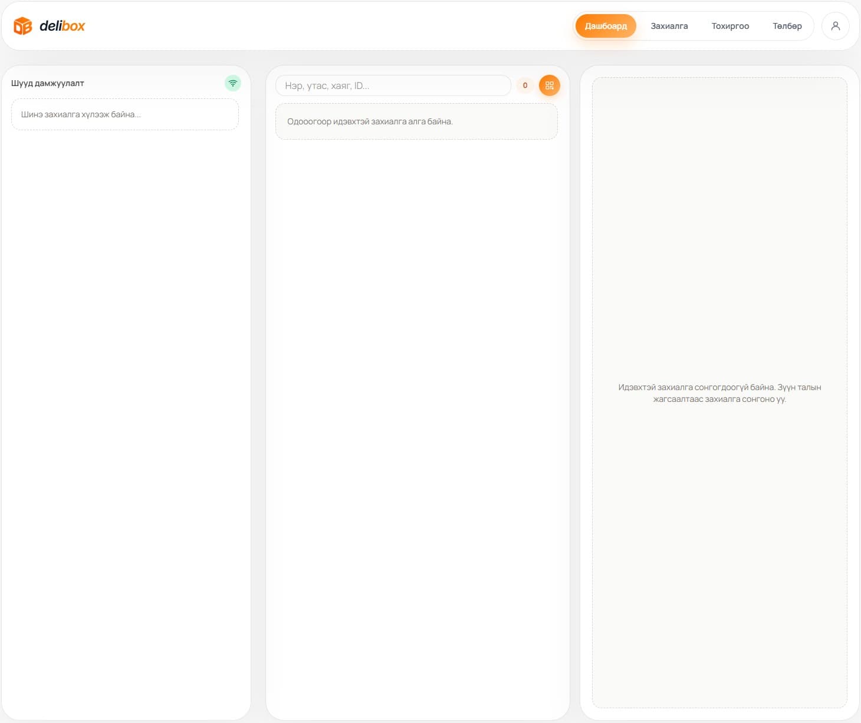This screenshot has width=861, height=723.
Task: Open the Төлбөр tab
Action: click(787, 26)
